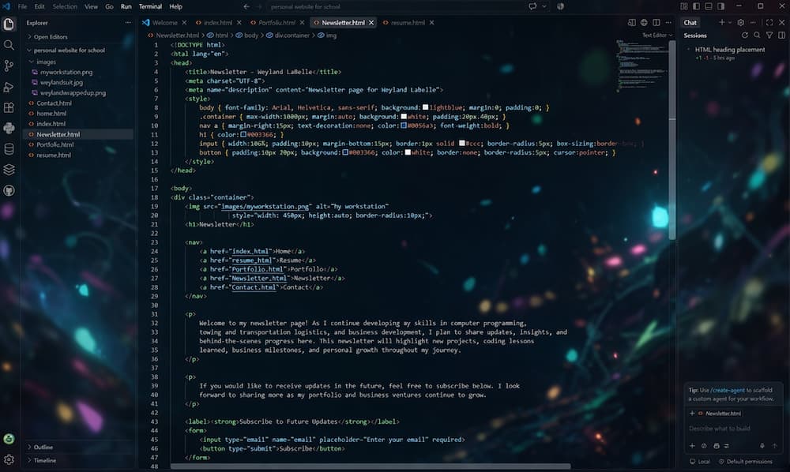Open home.html in the Explorer

point(51,114)
